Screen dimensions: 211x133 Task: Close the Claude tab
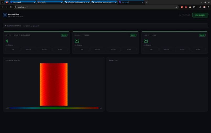[61, 2]
